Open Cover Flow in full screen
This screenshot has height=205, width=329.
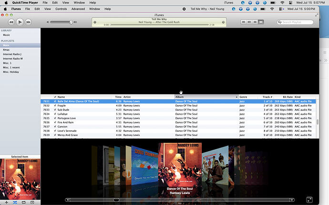click(x=309, y=200)
